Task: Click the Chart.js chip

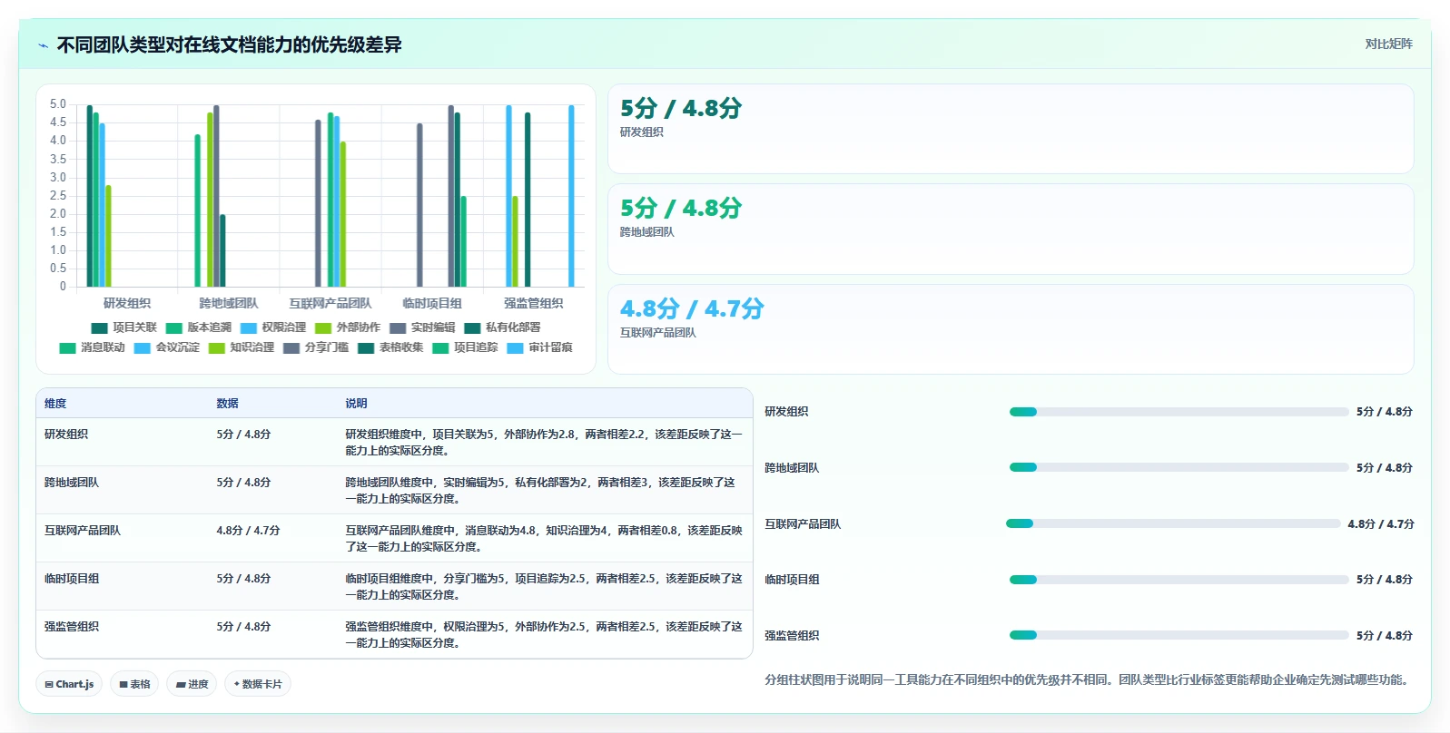Action: [69, 684]
